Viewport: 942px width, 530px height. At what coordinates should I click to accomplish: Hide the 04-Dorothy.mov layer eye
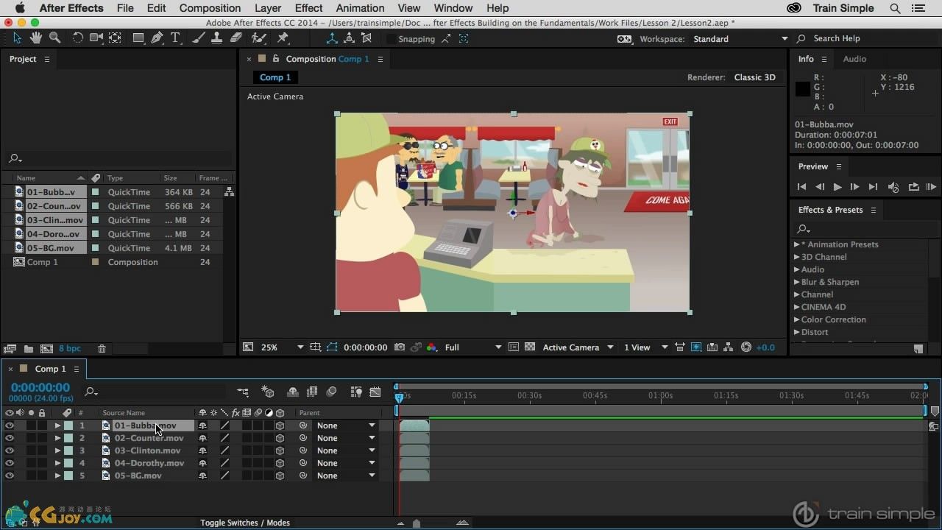point(10,463)
